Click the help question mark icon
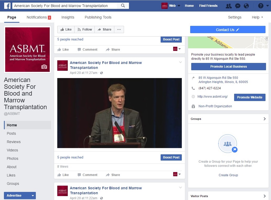This screenshot has width=271, height=200. click(261, 6)
